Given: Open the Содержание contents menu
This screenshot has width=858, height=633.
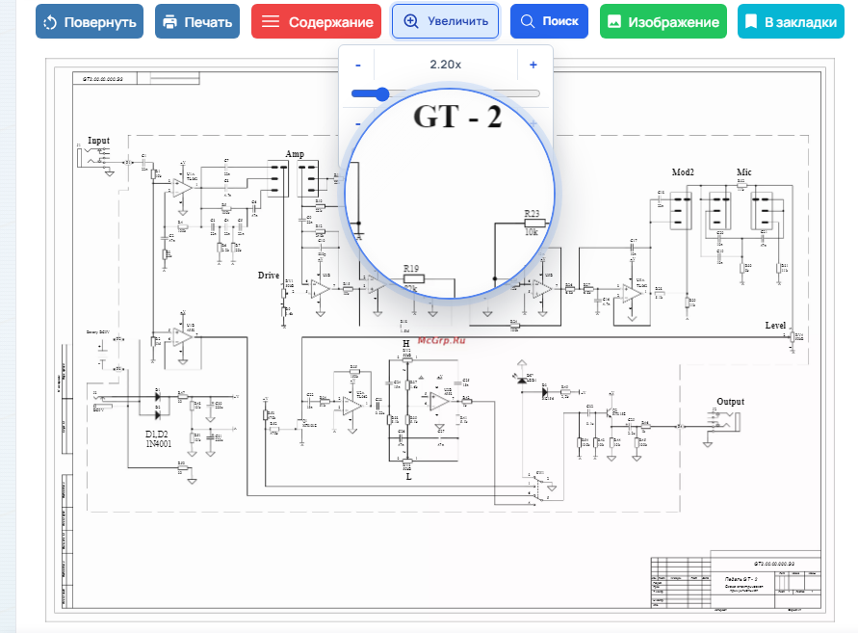Looking at the screenshot, I should click(316, 21).
